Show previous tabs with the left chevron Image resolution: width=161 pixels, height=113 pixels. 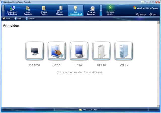coord(3,11)
